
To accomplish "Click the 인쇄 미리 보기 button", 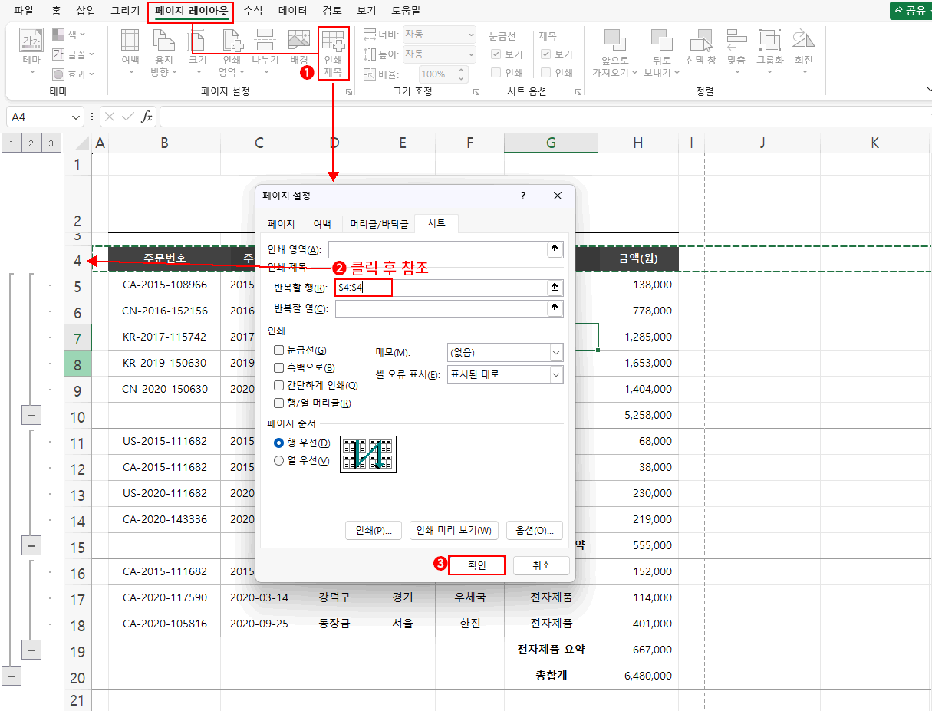I will pos(454,531).
